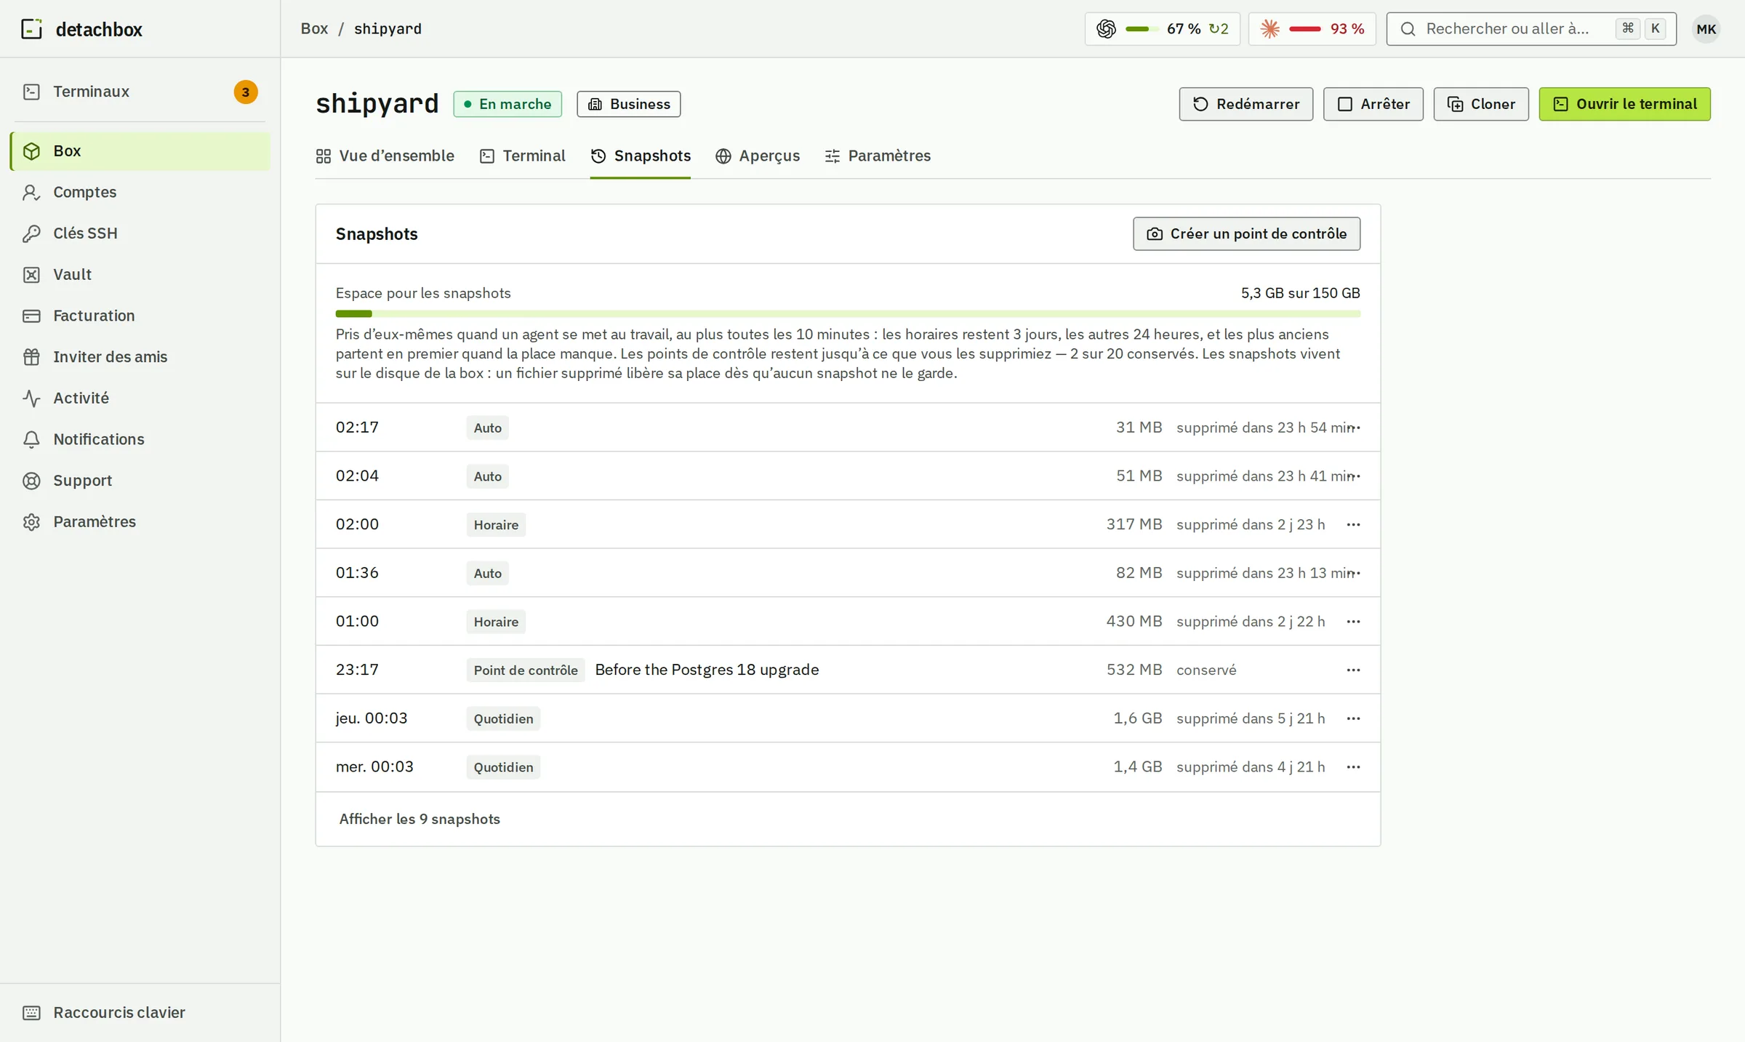Open the more menu for the 01:00 snapshot
The image size is (1745, 1042).
coord(1353,622)
